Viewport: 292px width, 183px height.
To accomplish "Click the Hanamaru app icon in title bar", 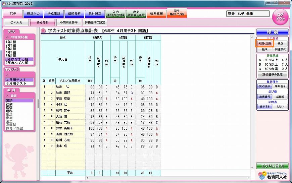I will point(4,3).
